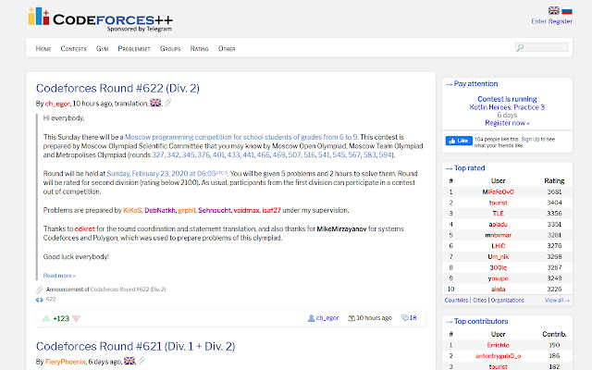Open cdkrot user profile
Image resolution: width=592 pixels, height=370 pixels.
click(84, 228)
